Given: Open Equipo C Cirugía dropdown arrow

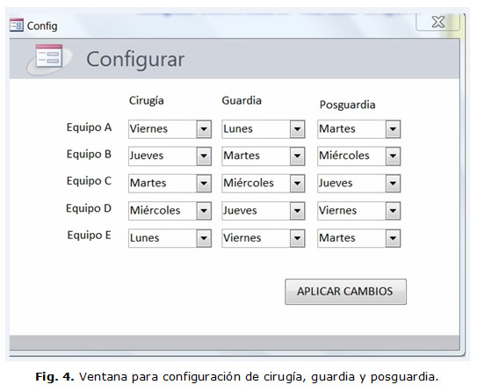Looking at the screenshot, I should 204,183.
